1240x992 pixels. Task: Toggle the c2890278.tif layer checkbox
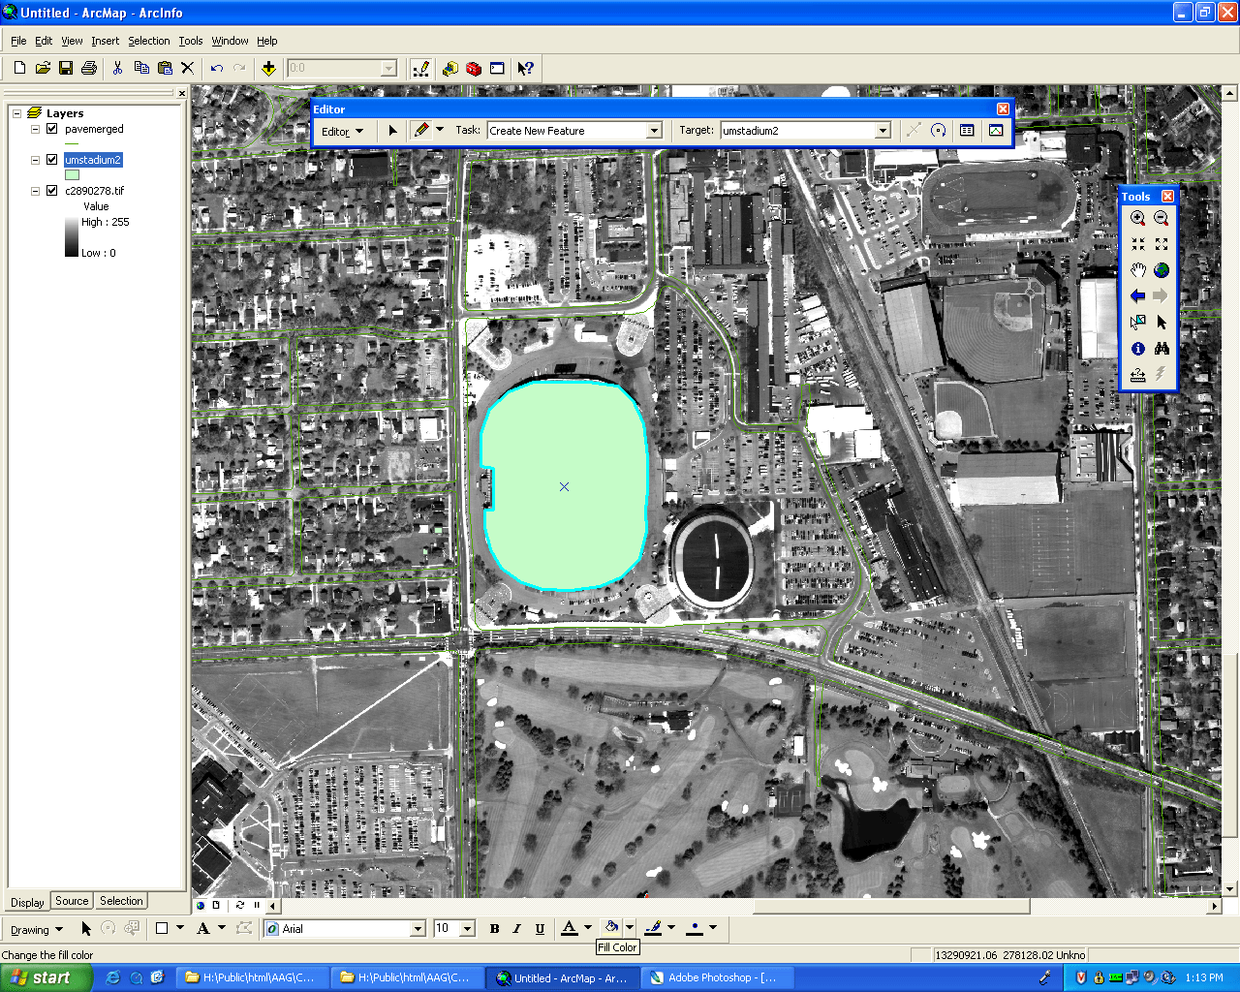point(52,191)
